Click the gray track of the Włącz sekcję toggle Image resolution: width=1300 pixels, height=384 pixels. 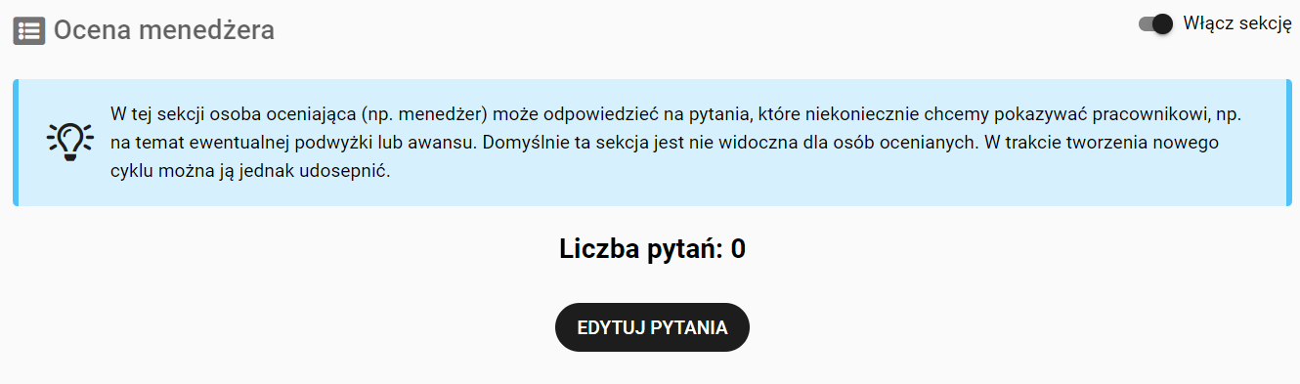click(1146, 24)
